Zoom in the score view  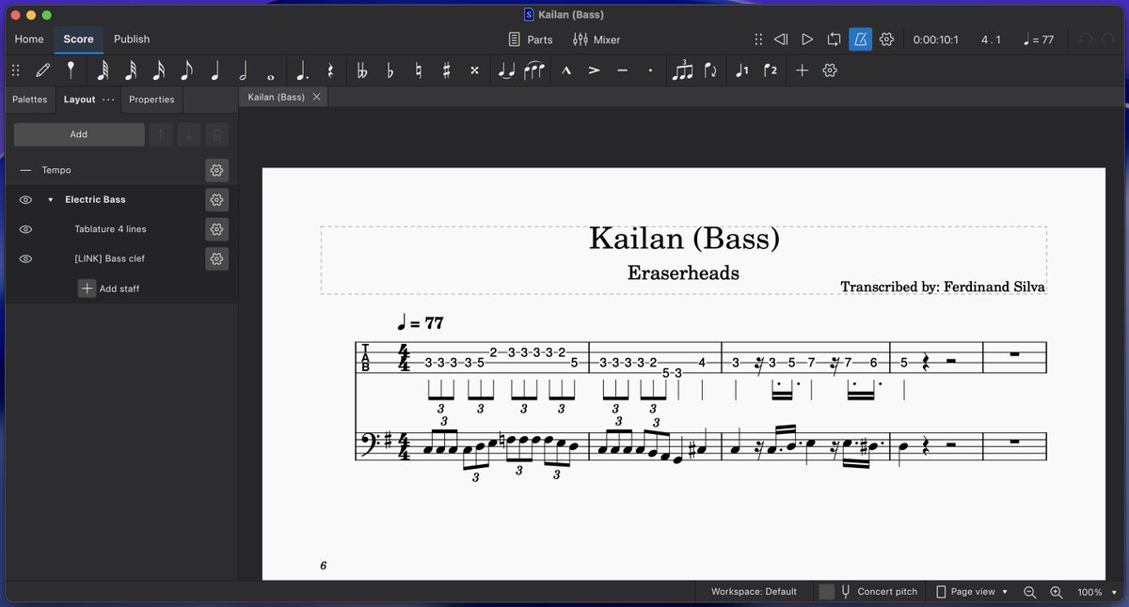(x=1057, y=592)
